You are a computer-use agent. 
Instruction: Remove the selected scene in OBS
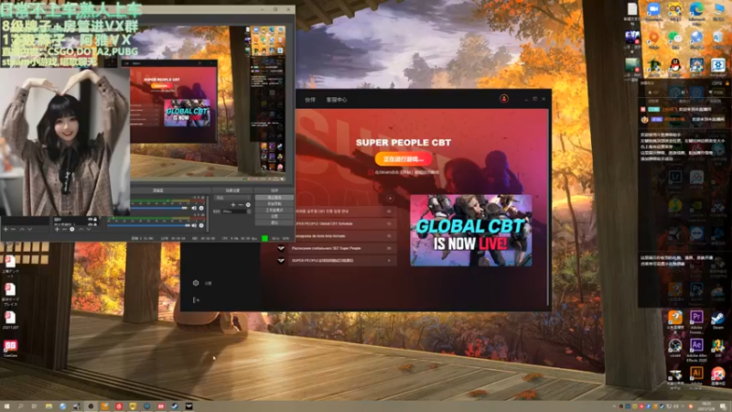tap(14, 230)
